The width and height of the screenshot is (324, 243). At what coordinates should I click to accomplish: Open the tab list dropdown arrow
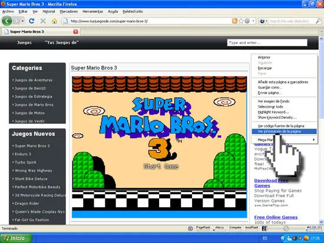[x=322, y=32]
